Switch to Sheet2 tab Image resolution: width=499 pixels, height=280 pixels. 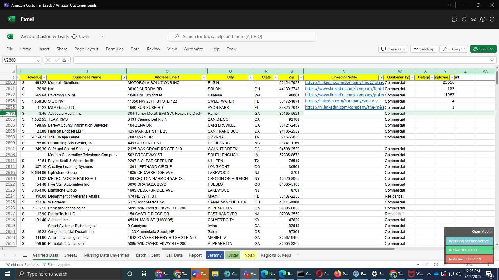pos(71,255)
